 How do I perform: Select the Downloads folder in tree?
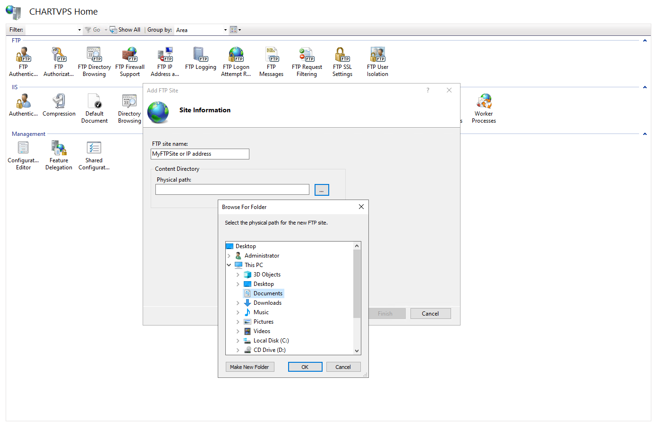(x=267, y=303)
